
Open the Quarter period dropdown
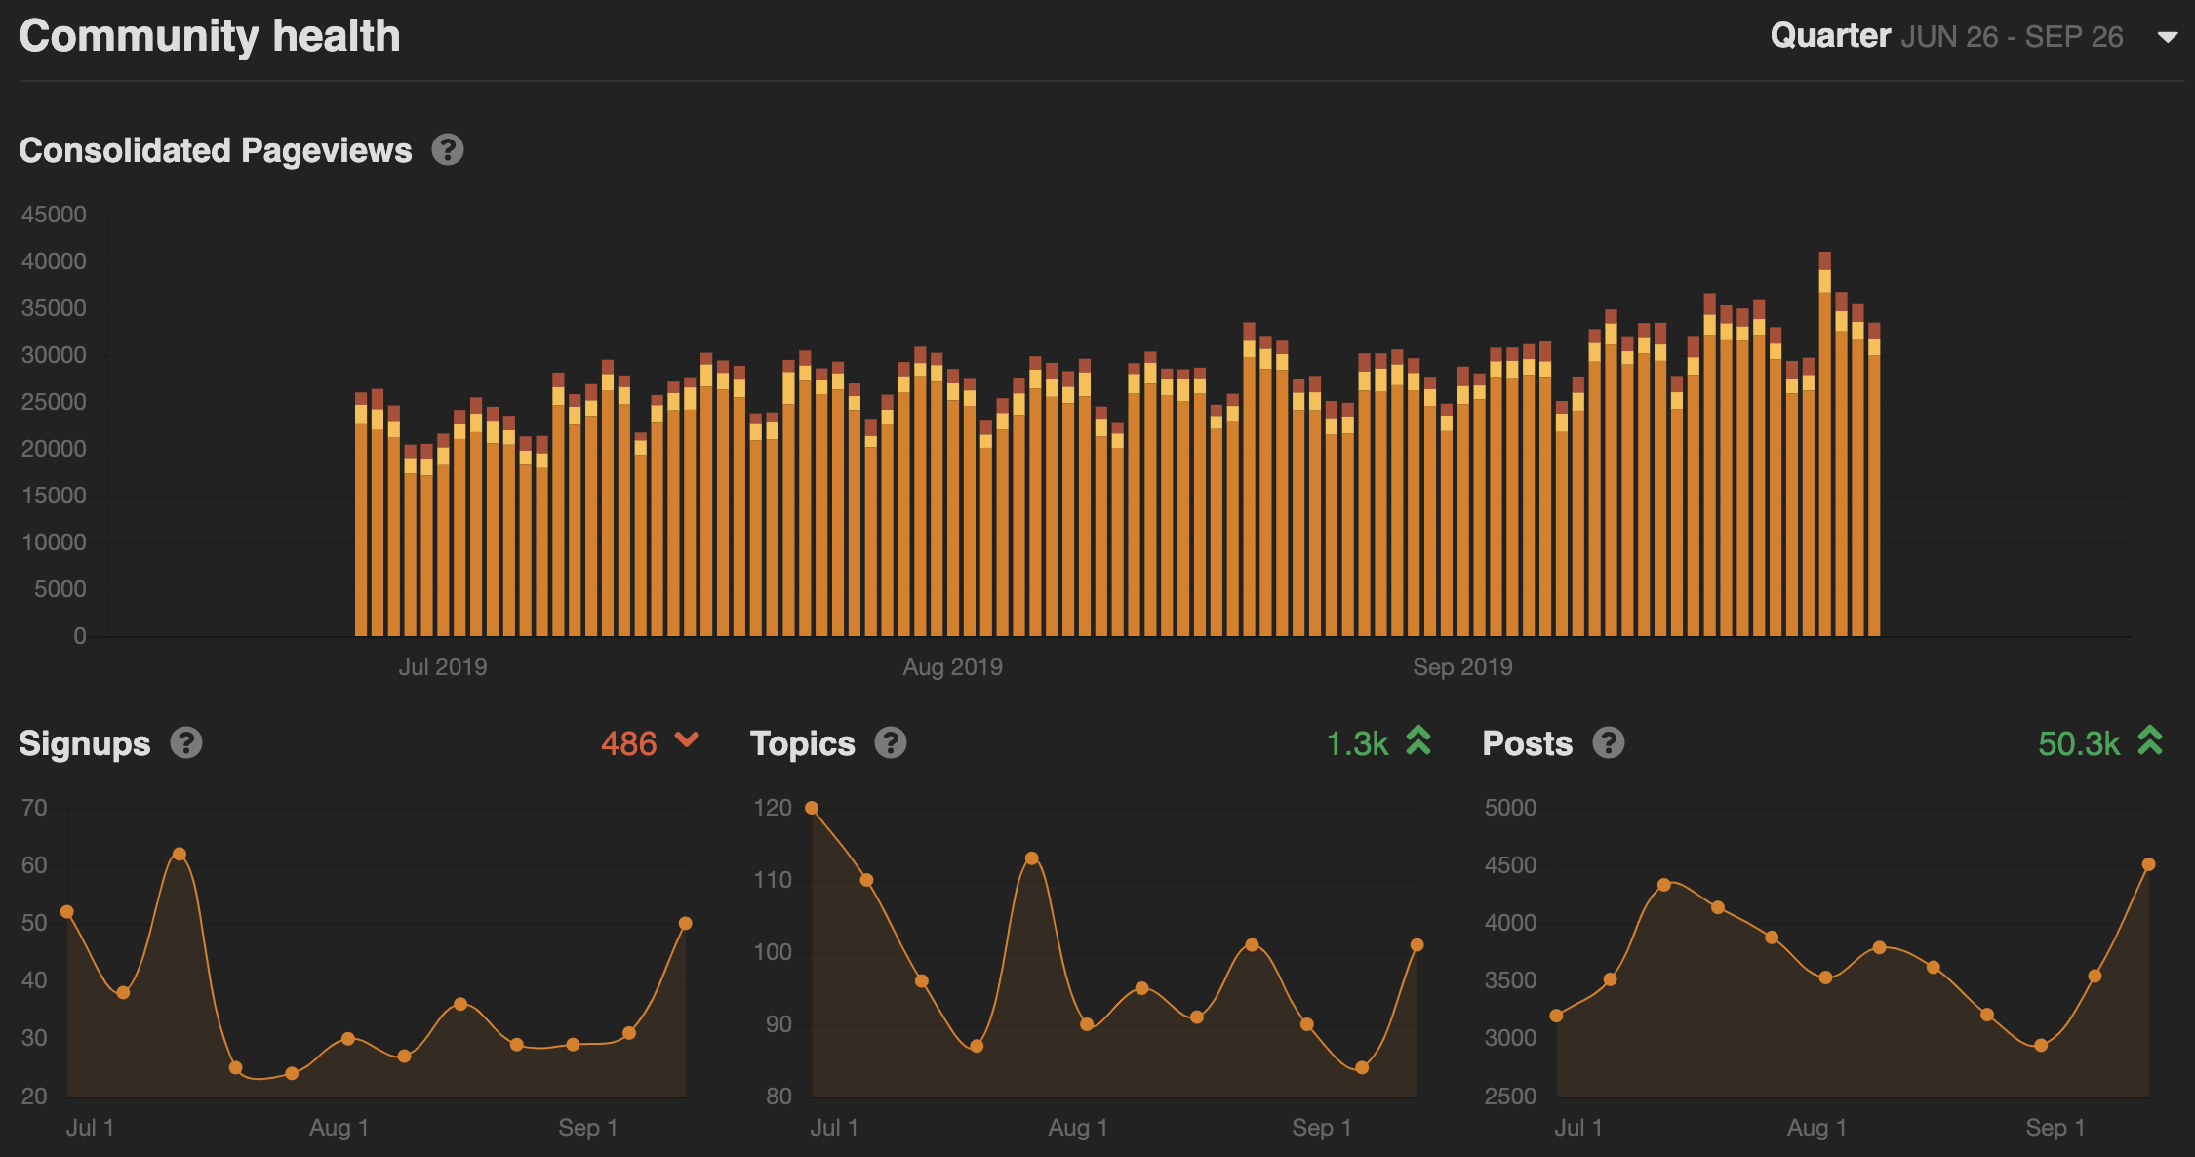pyautogui.click(x=1976, y=37)
